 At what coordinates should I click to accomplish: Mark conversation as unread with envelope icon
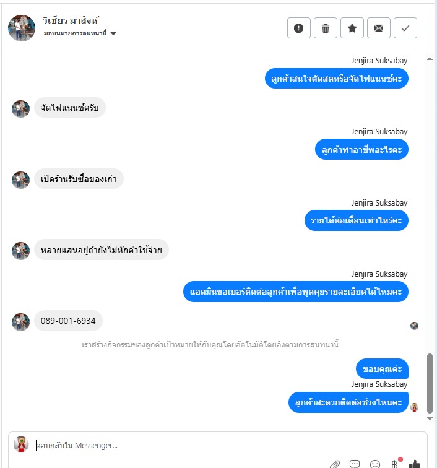(x=378, y=28)
